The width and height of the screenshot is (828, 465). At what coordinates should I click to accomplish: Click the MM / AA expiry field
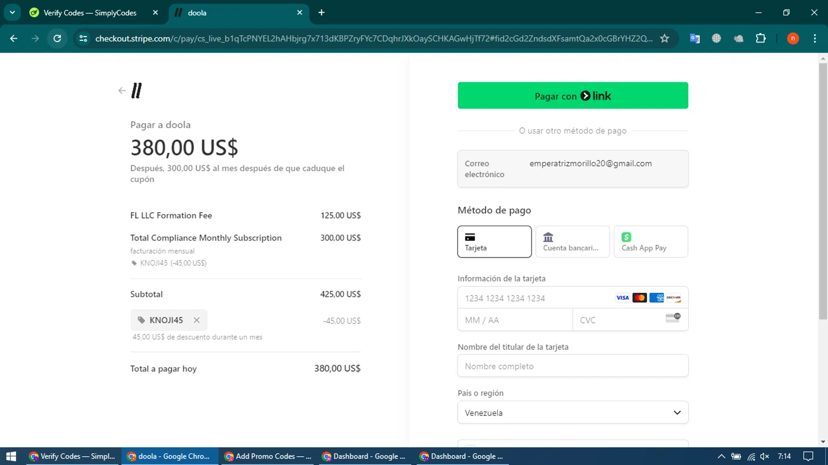click(514, 320)
